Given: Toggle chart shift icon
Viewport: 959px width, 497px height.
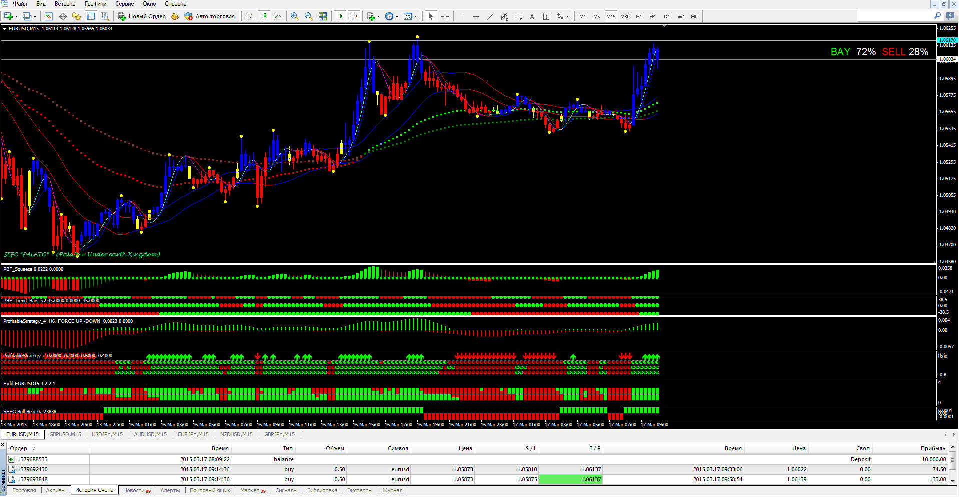Looking at the screenshot, I should click(354, 16).
